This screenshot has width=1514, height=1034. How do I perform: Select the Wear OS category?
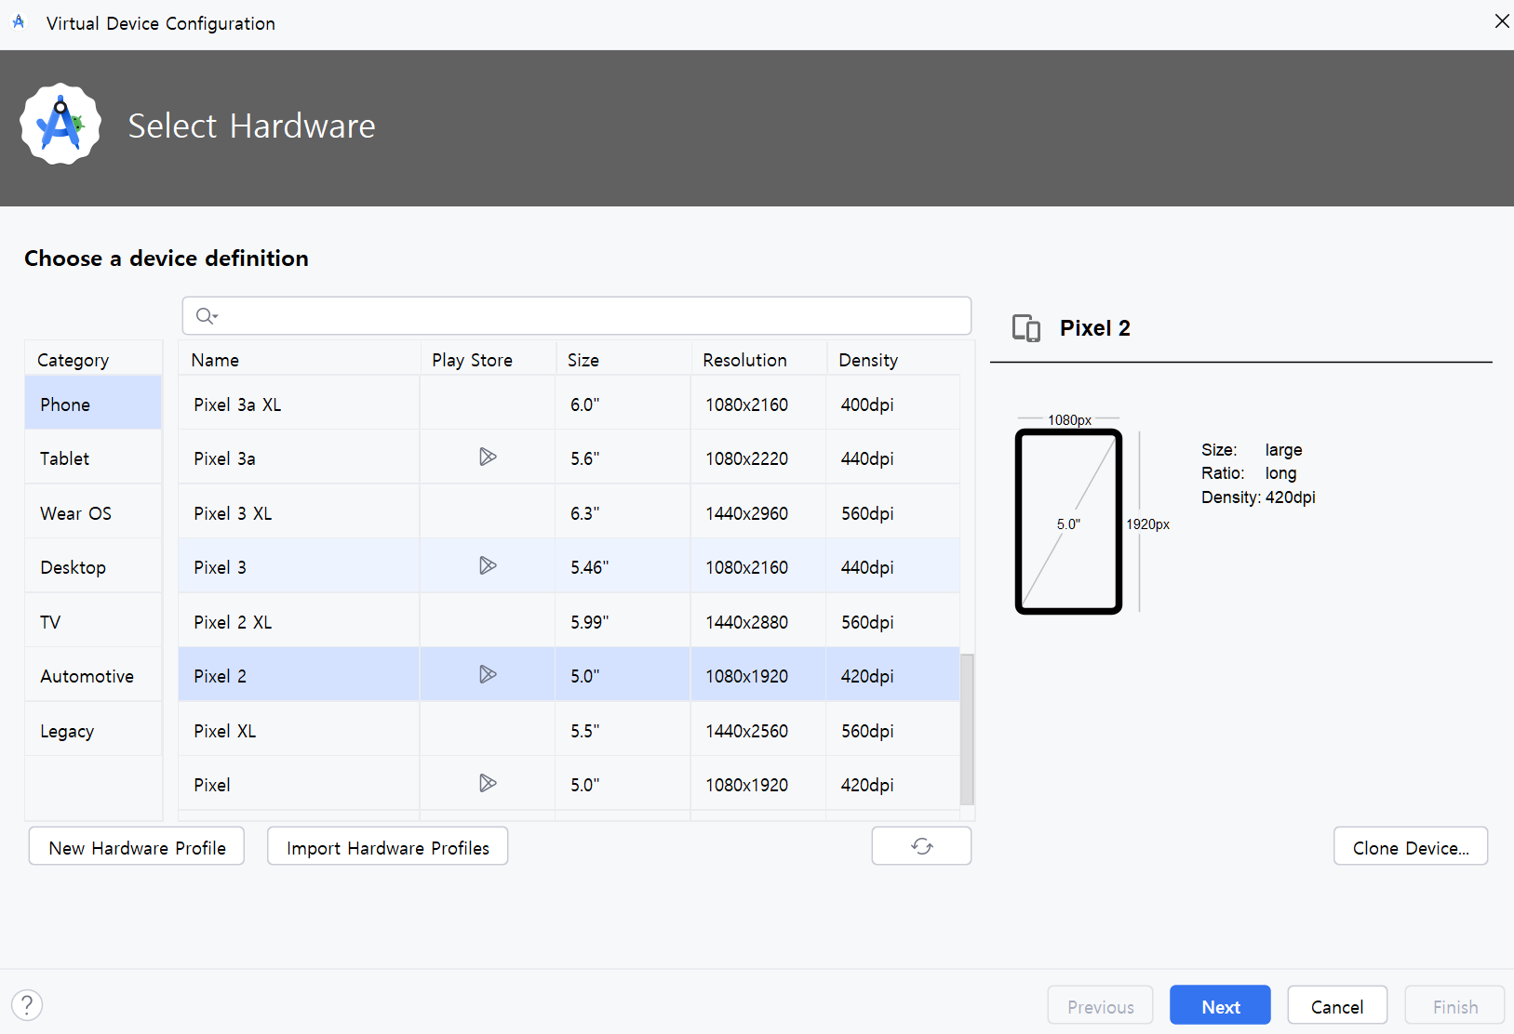coord(93,513)
